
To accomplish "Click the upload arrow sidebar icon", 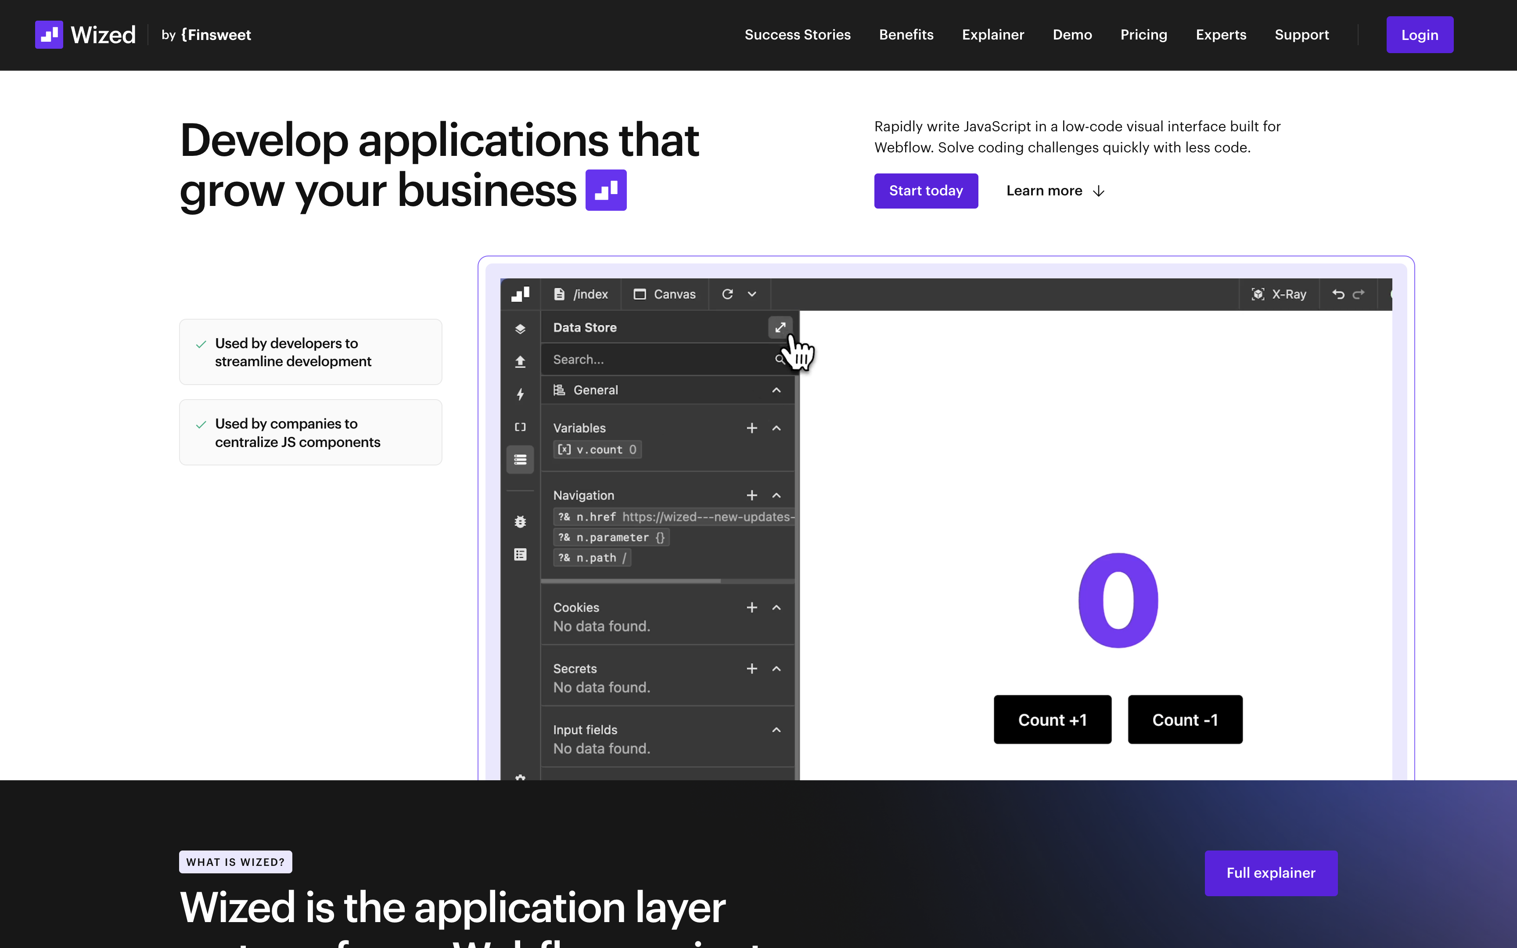I will tap(520, 361).
